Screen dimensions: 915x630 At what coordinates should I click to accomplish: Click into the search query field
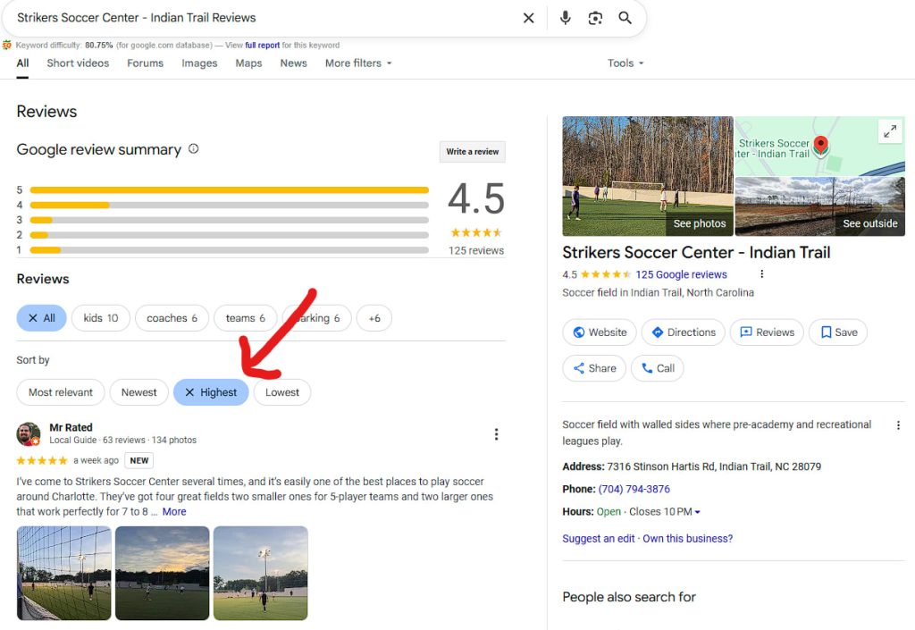(x=263, y=18)
